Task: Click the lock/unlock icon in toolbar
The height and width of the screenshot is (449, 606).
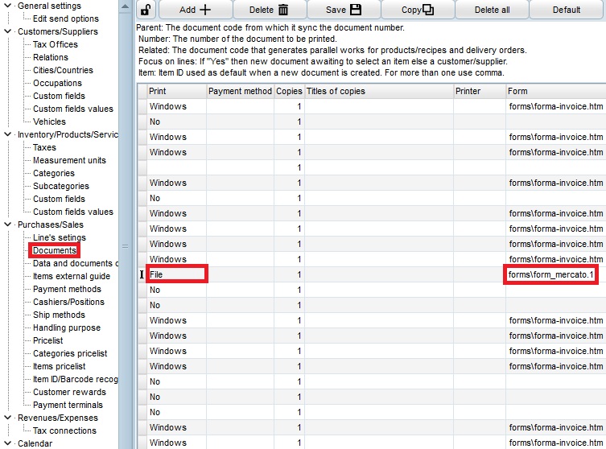Action: pyautogui.click(x=146, y=10)
